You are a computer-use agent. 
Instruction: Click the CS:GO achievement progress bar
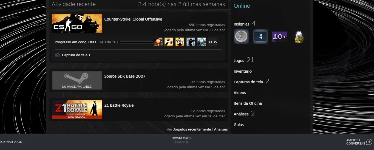(x=136, y=42)
